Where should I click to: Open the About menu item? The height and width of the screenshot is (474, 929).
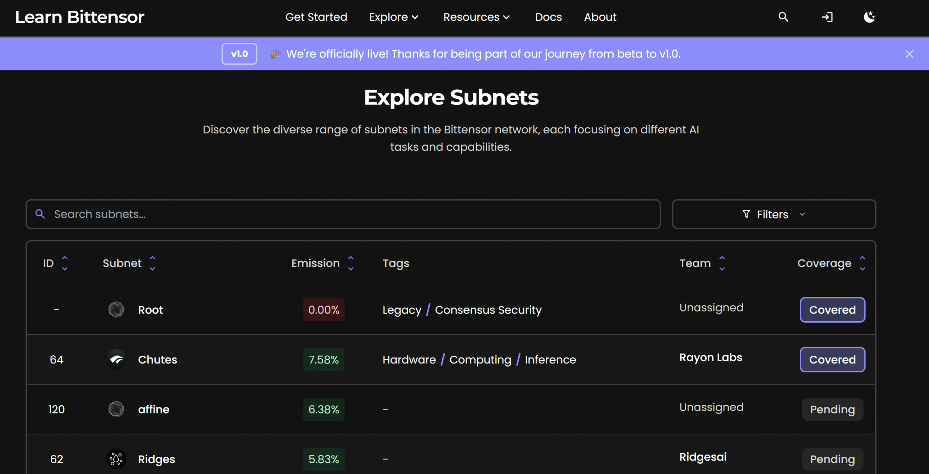(600, 17)
